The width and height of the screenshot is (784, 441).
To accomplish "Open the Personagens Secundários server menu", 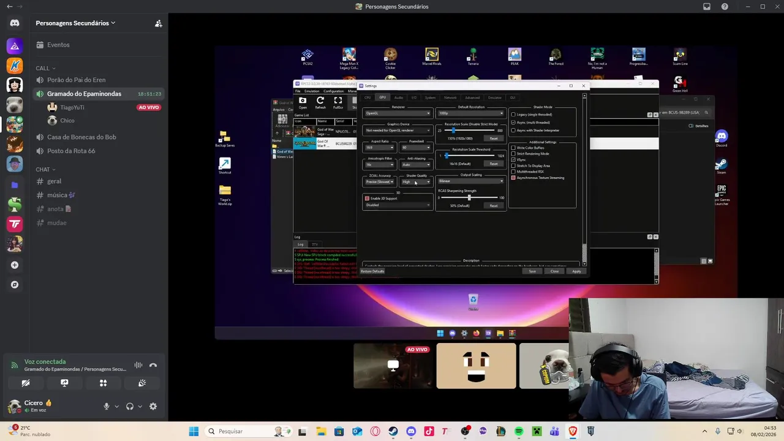I will [x=75, y=23].
